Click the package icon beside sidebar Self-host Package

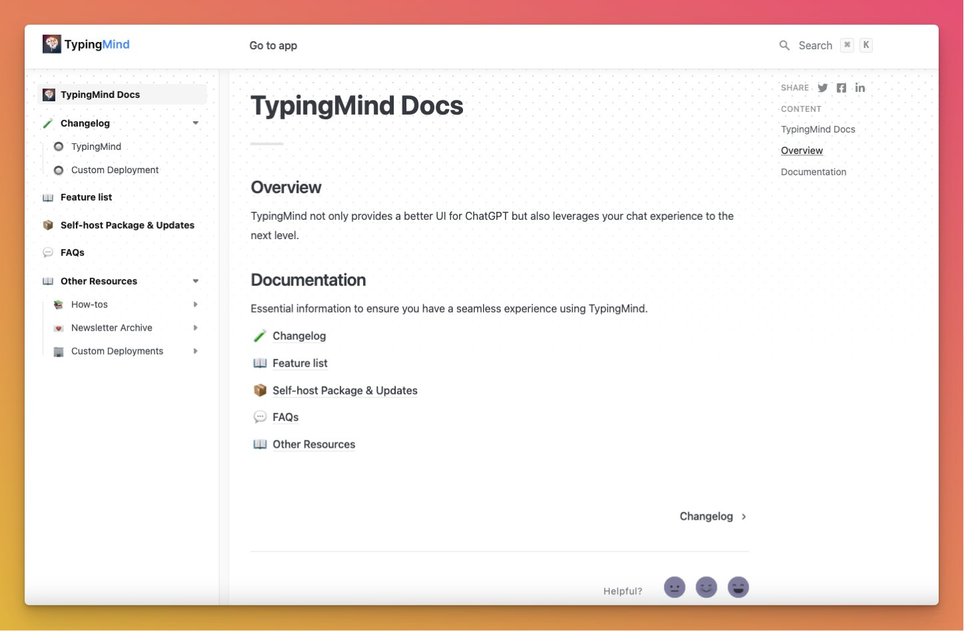[x=48, y=225]
